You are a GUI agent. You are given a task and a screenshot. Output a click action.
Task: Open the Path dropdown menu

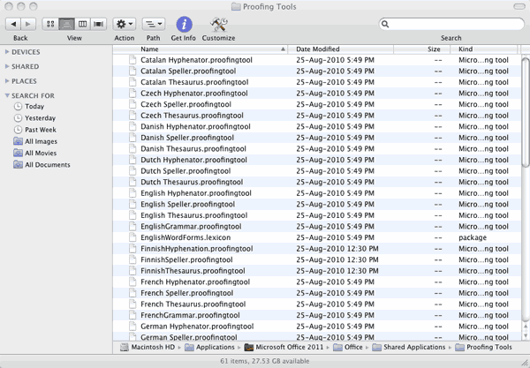pos(153,24)
